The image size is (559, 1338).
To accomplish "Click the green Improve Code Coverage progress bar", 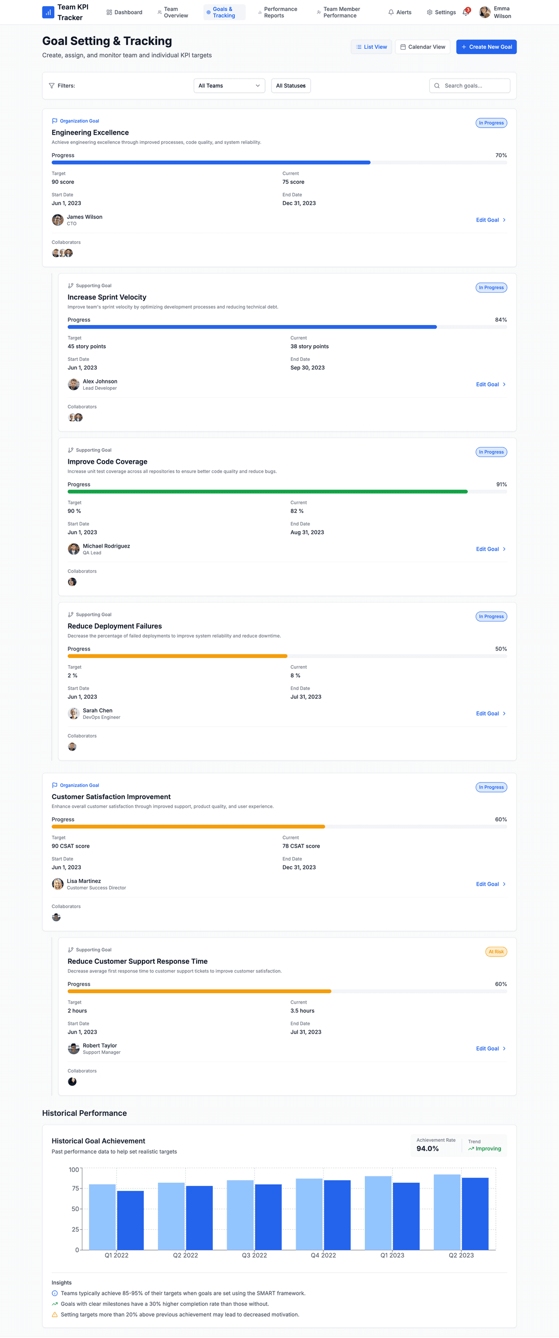I will click(x=287, y=491).
